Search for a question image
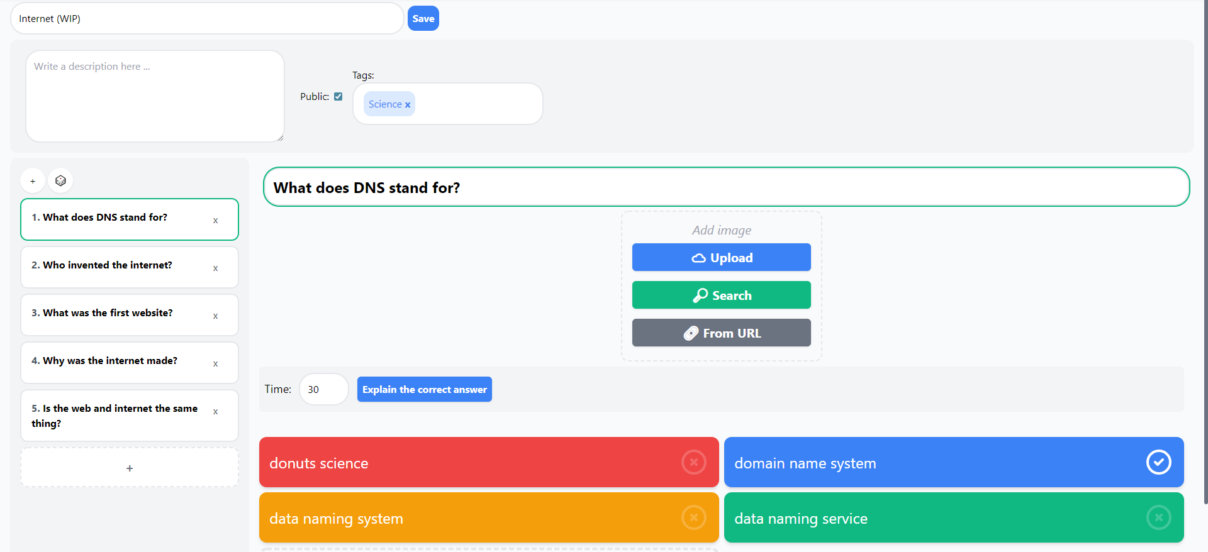 point(722,295)
